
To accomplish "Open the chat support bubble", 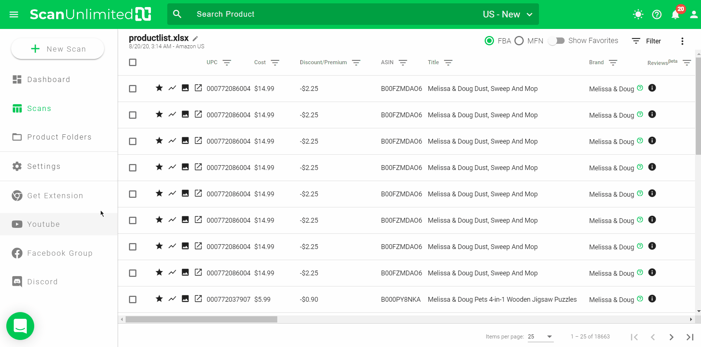I will coord(20,326).
